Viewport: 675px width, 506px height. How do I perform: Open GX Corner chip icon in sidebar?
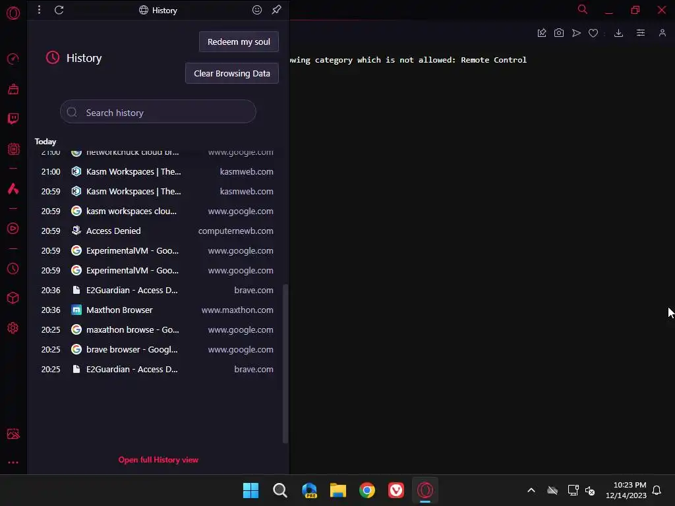click(x=13, y=149)
